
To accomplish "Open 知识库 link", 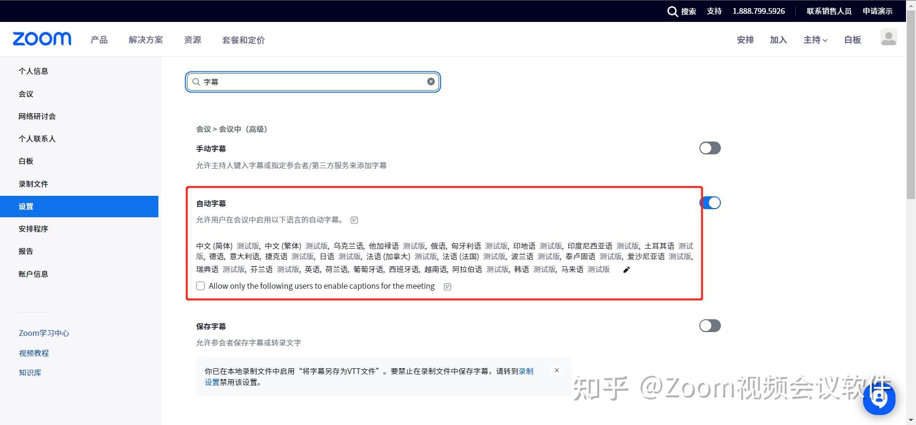I will [30, 373].
